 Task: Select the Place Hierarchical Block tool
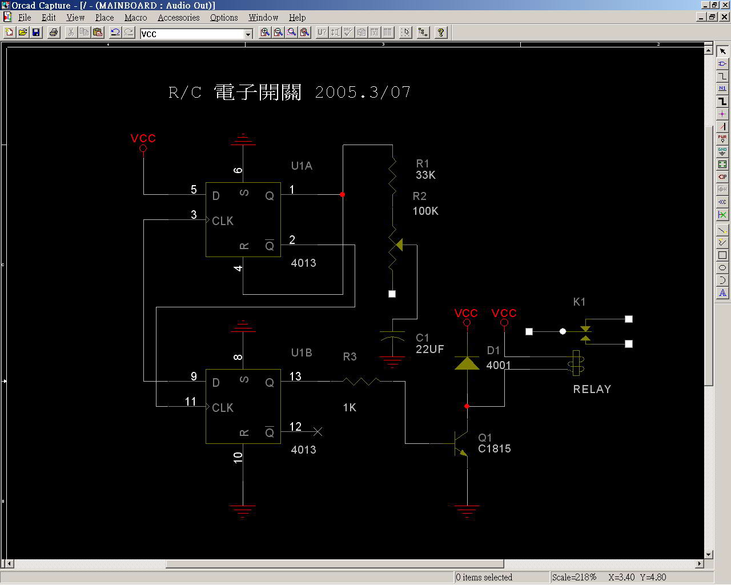pyautogui.click(x=722, y=165)
